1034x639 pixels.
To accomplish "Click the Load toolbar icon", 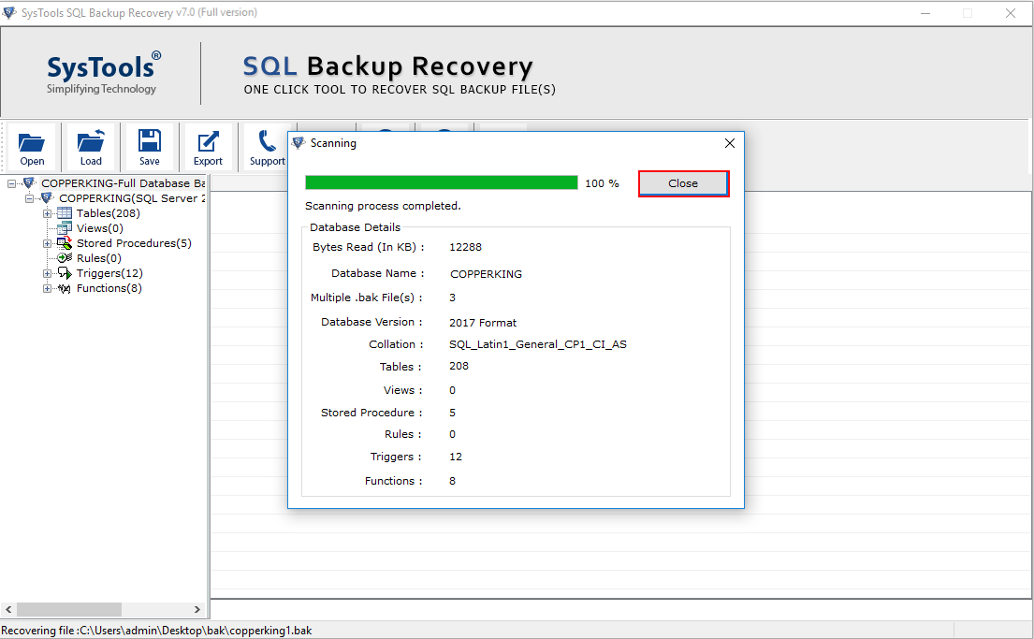I will point(91,148).
